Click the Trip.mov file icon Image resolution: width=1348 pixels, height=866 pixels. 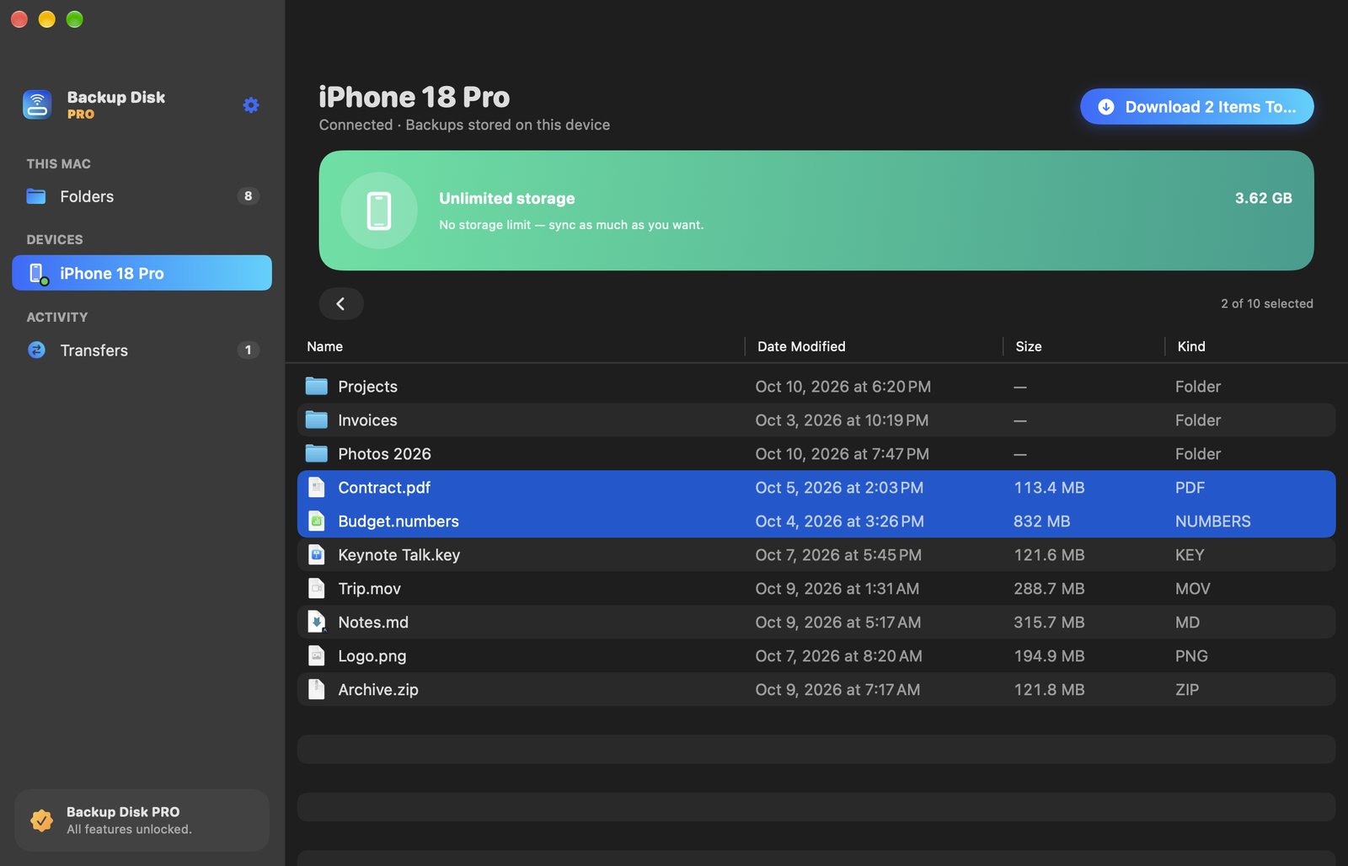pyautogui.click(x=317, y=589)
